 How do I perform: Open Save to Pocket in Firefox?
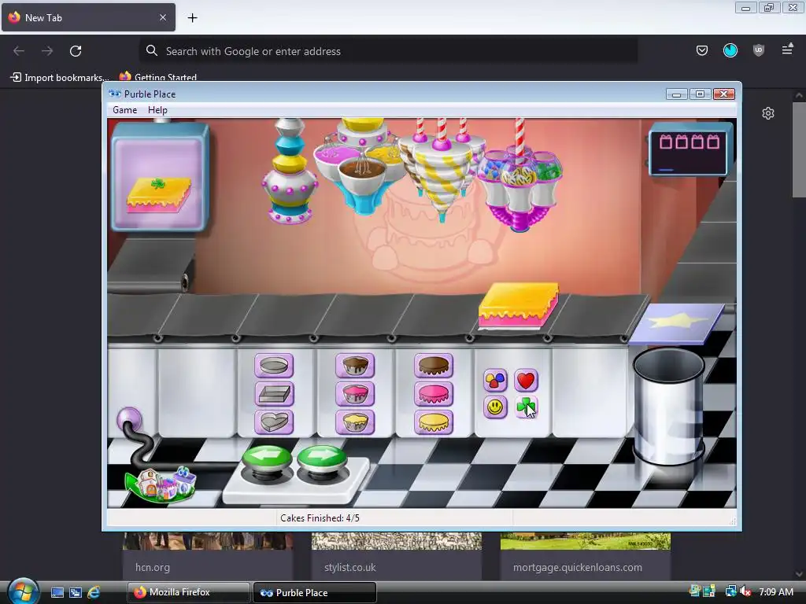tap(701, 50)
